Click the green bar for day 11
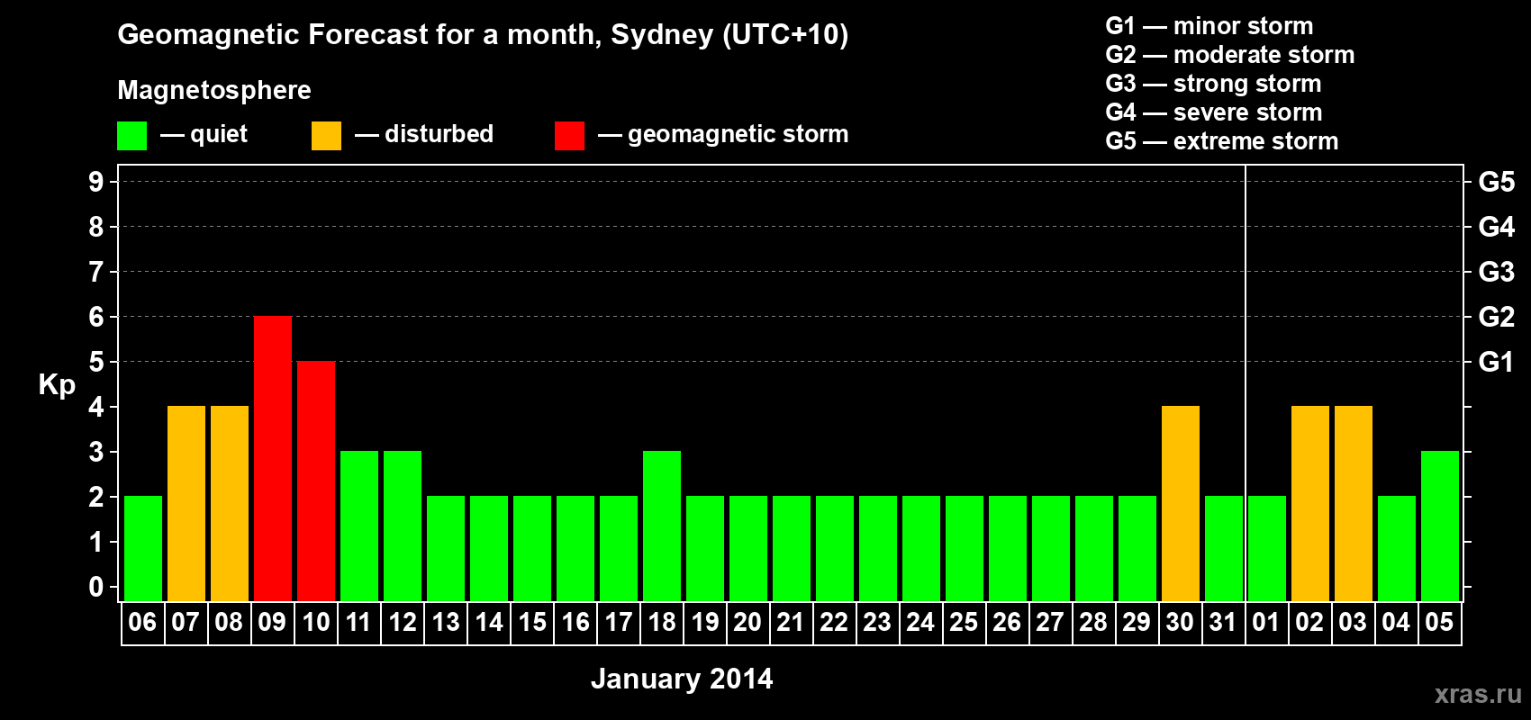The image size is (1531, 720). (x=359, y=526)
